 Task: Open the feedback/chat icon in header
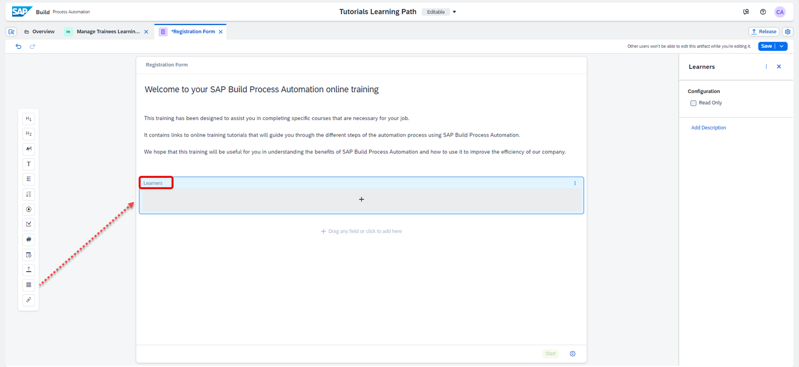point(746,12)
